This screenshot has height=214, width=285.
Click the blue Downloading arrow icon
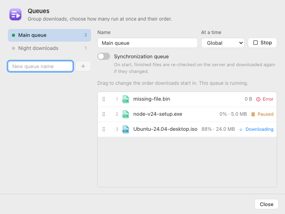[x=241, y=129]
